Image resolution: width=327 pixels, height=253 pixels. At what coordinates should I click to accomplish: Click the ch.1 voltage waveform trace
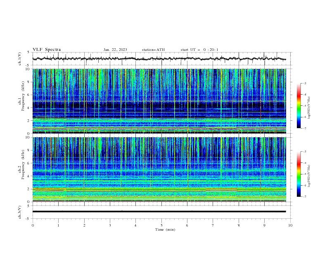(x=159, y=59)
